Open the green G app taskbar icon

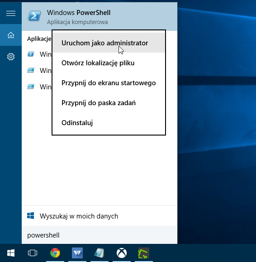click(x=144, y=253)
